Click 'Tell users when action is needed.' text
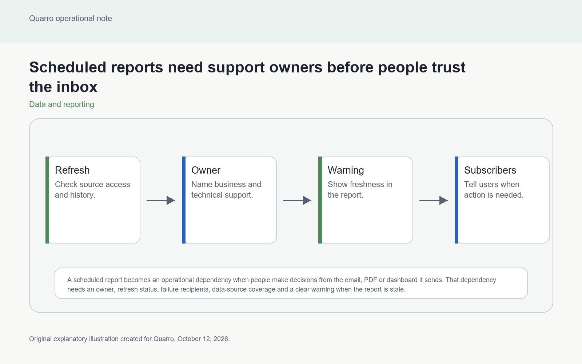The height and width of the screenshot is (364, 582). (494, 190)
